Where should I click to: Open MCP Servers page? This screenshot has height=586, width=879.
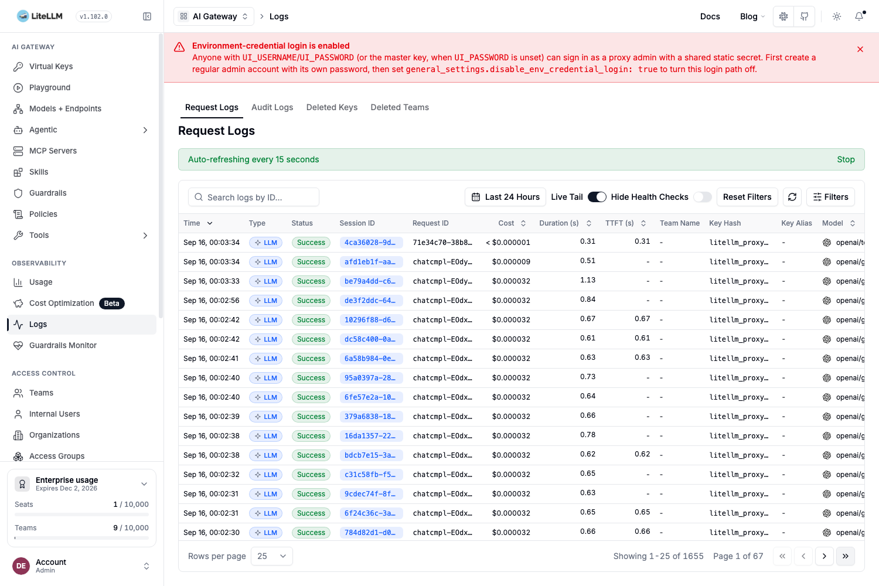point(81,151)
